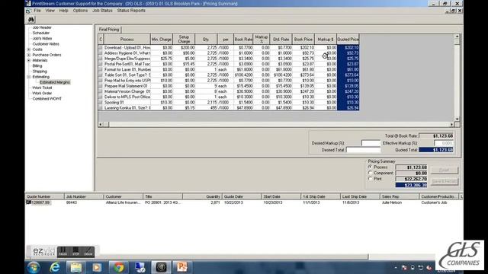The image size is (488, 274).
Task: Click the Quoted Price column header
Action: [348, 40]
